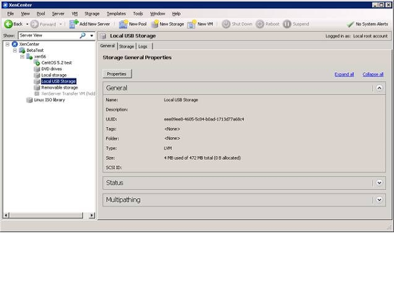394x284 pixels.
Task: Click the search magnifier in Show box
Action: pyautogui.click(x=83, y=35)
